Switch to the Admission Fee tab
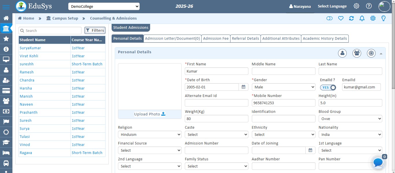 click(216, 38)
